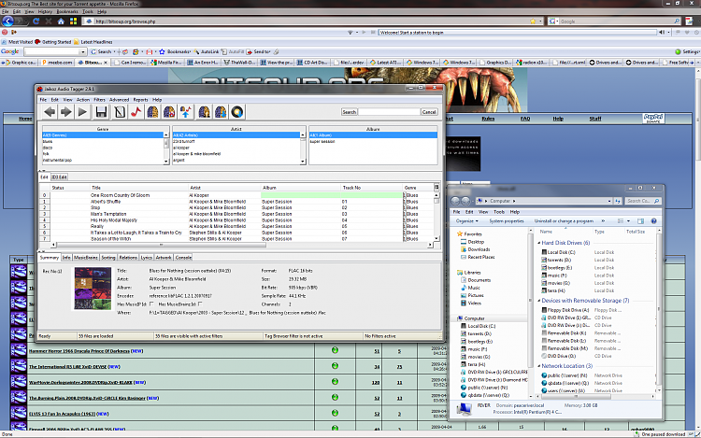Viewport: 701px width, 438px height.
Task: Click the first brain icon after the red note
Action: [152, 112]
